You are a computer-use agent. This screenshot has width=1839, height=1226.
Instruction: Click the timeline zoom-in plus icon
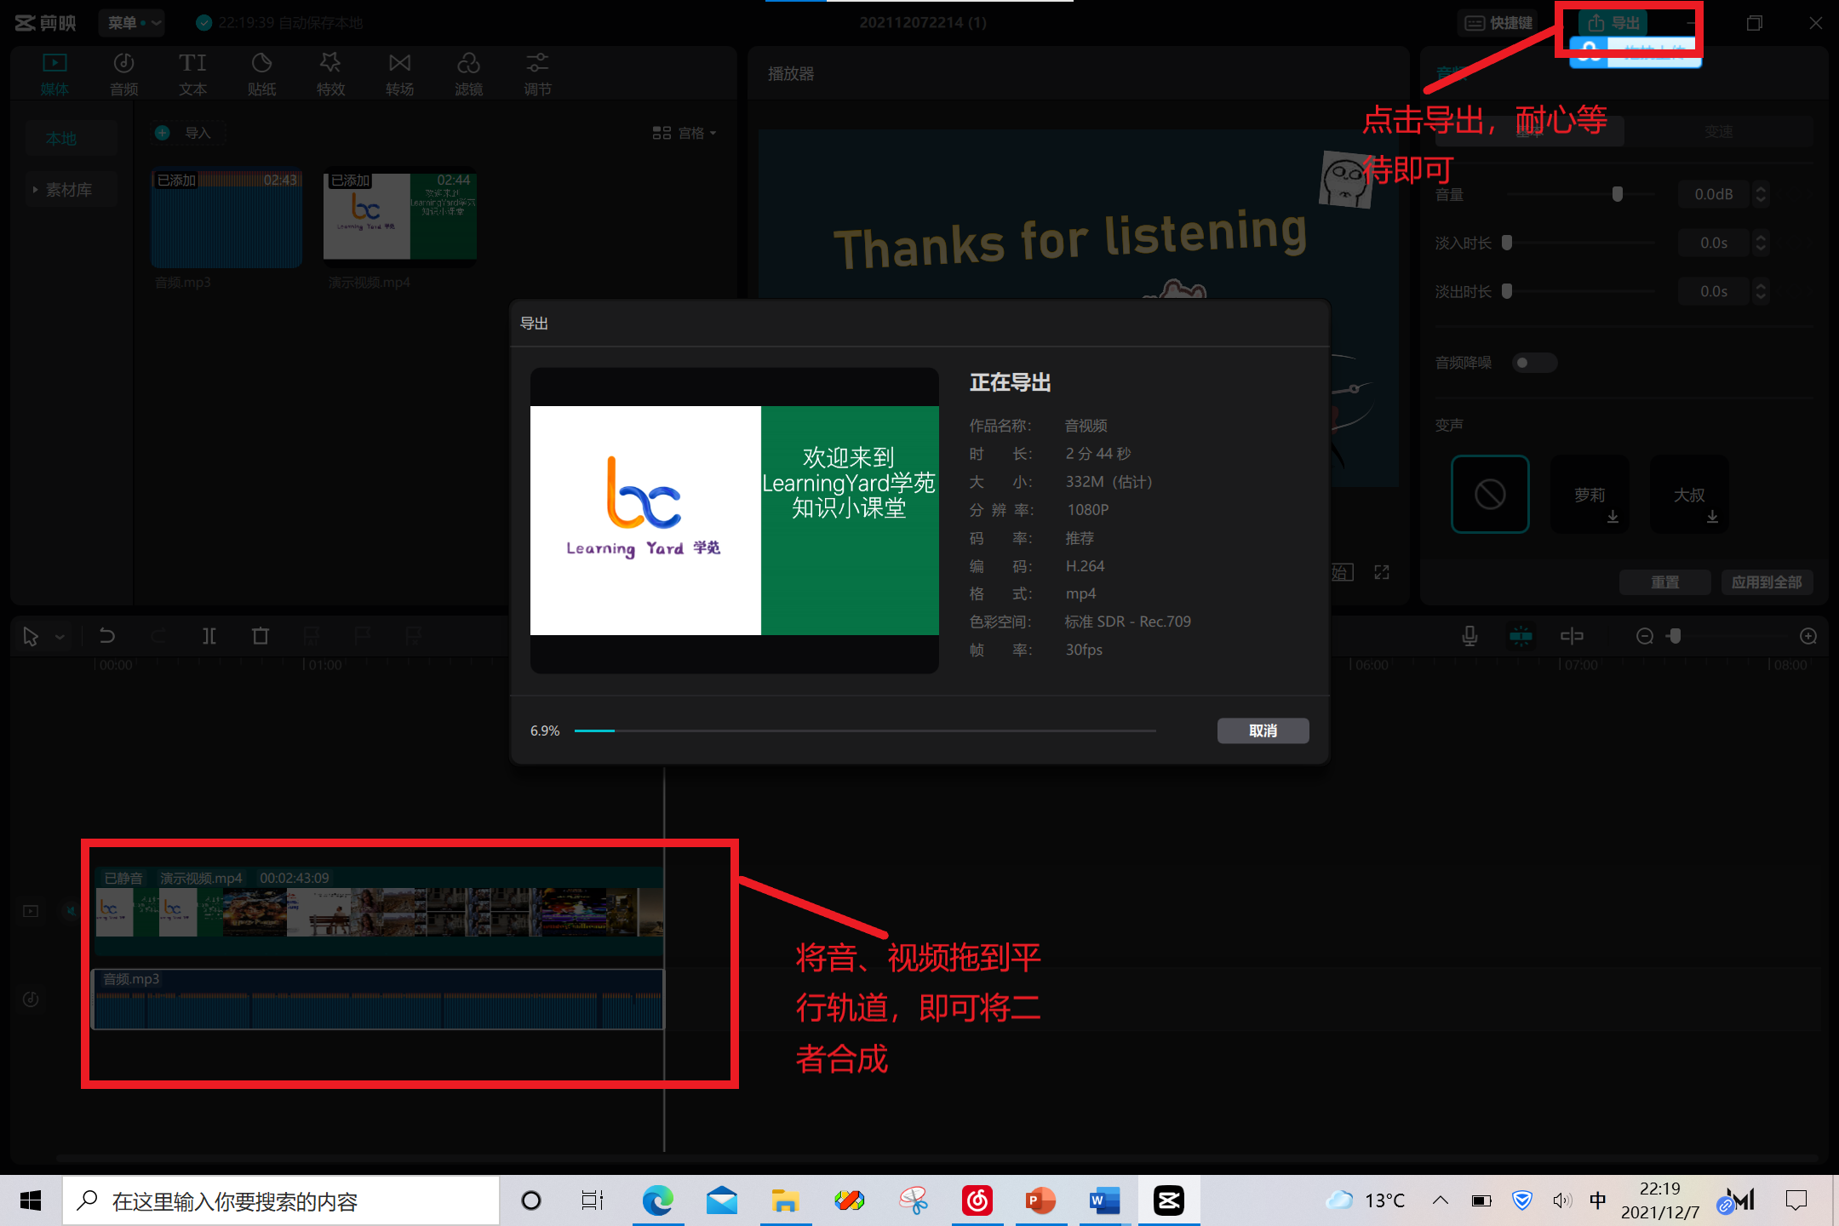1808,636
